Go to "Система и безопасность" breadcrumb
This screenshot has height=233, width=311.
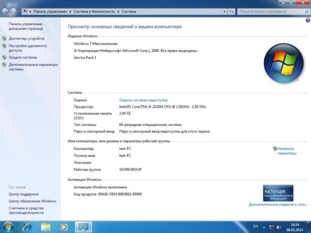click(x=94, y=11)
